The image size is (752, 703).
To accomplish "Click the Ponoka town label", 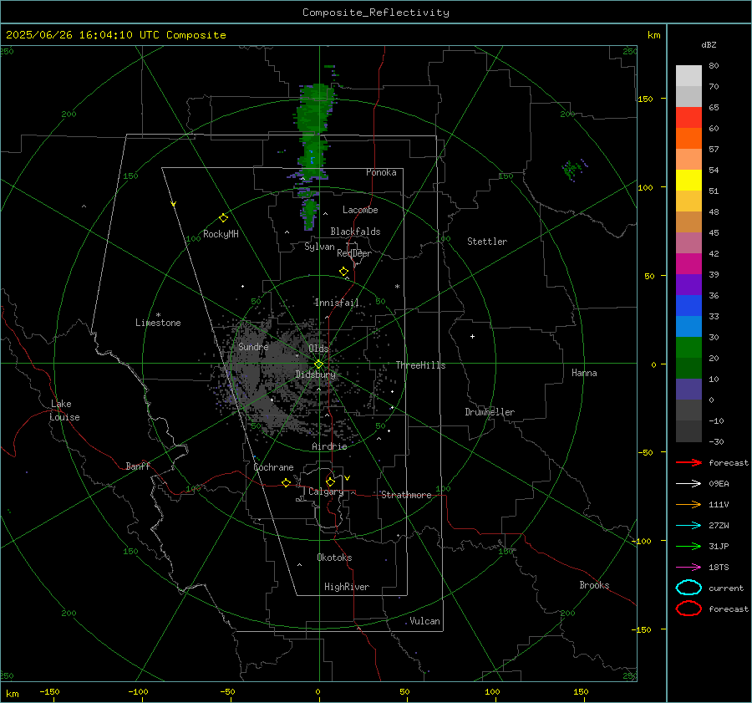I will point(381,172).
